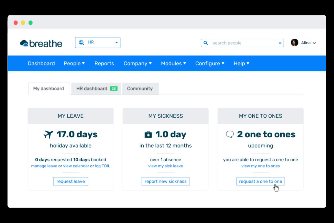
Task: Open Reports from the navigation bar
Action: 104,63
